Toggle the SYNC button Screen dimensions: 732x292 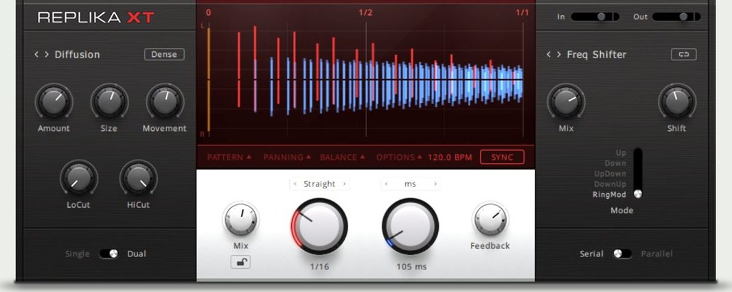[x=503, y=158]
